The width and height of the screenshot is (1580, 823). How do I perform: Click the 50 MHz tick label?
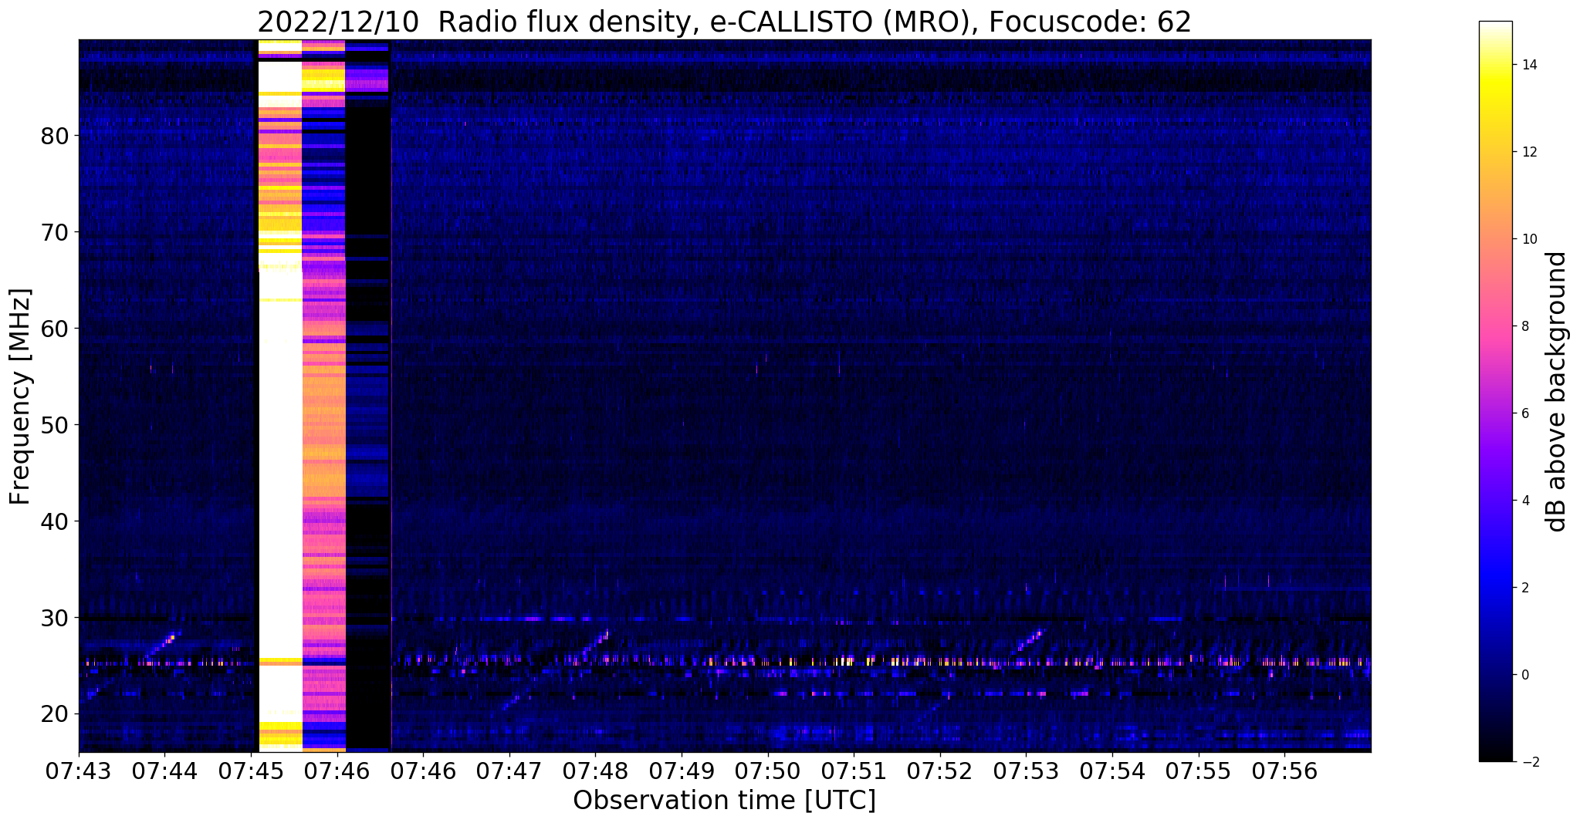55,425
